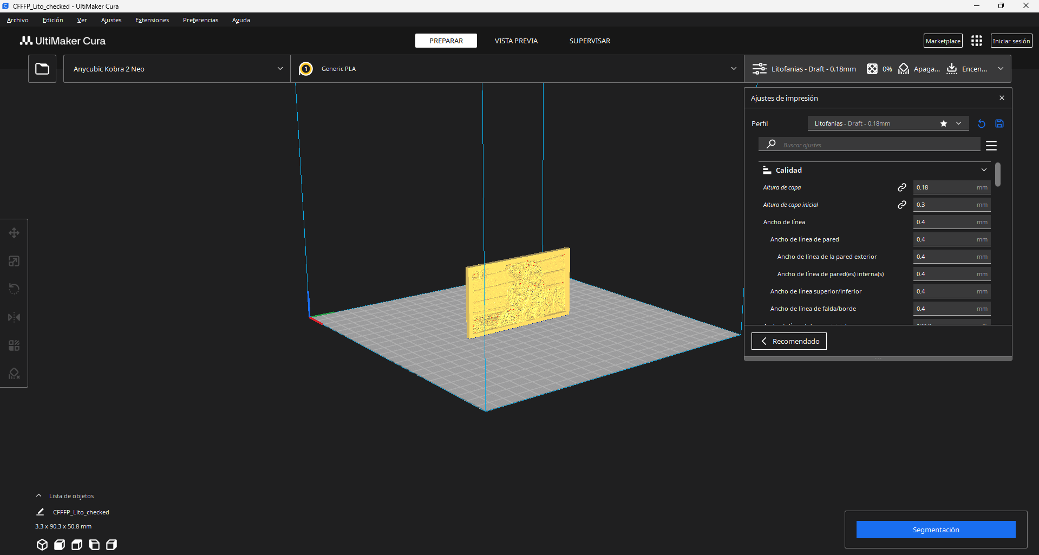Select the Scale tool in left toolbar
The width and height of the screenshot is (1039, 555).
click(x=14, y=261)
